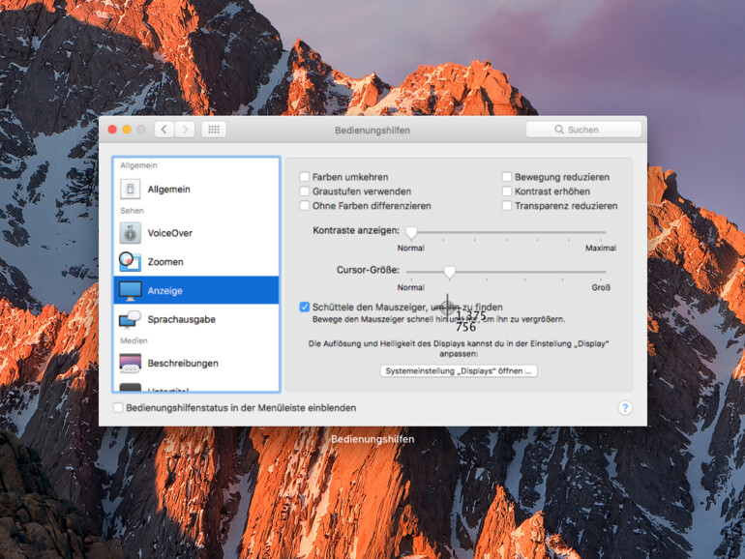Image resolution: width=745 pixels, height=559 pixels.
Task: Enable Farben umkehren checkbox
Action: [x=305, y=177]
